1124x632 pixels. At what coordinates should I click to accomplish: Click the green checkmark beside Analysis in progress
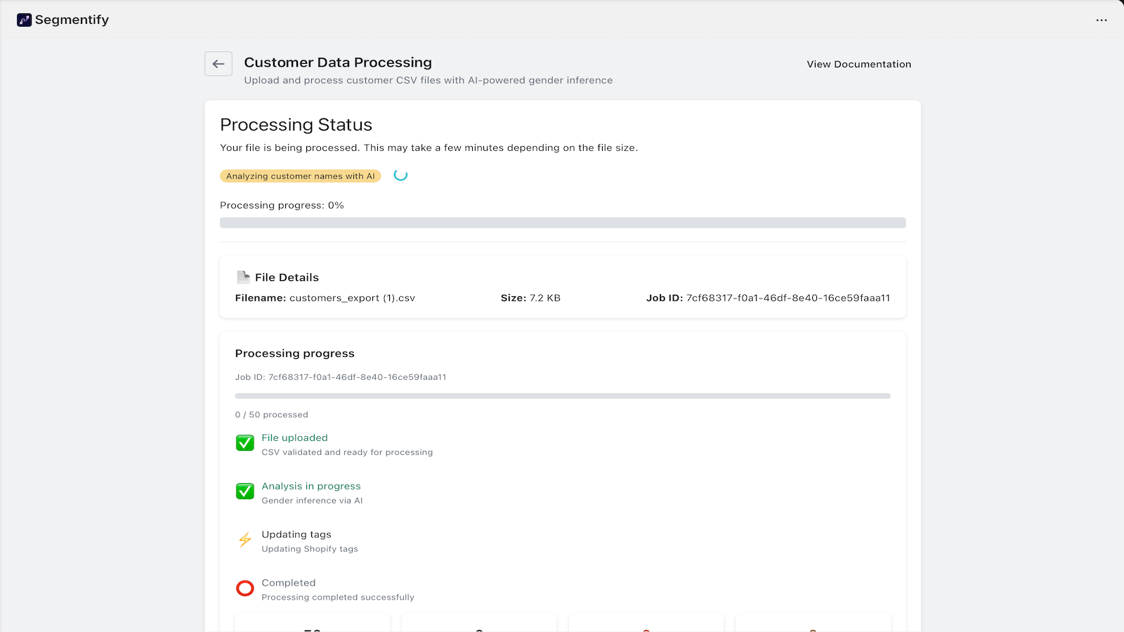[x=244, y=492]
